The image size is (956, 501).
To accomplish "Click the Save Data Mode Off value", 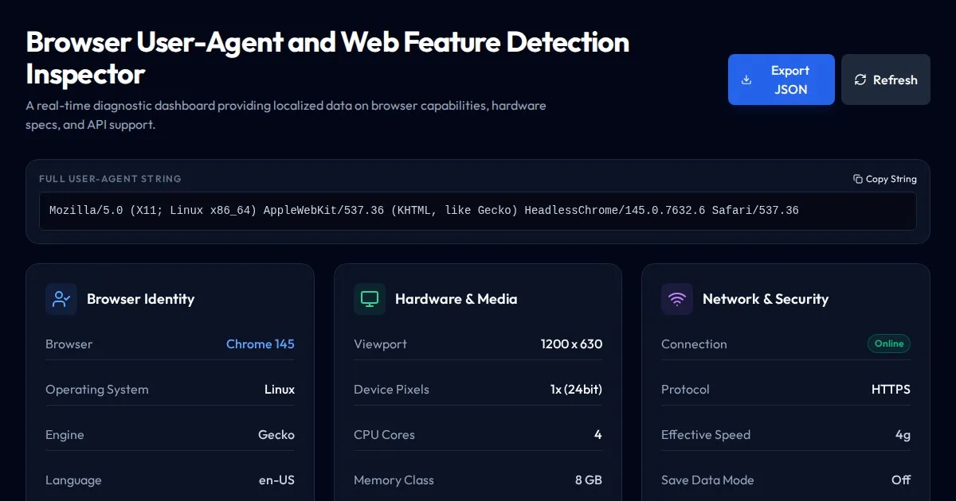I will tap(900, 480).
